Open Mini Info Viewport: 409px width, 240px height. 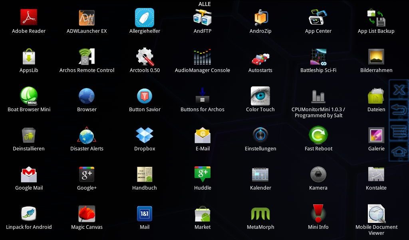318,214
